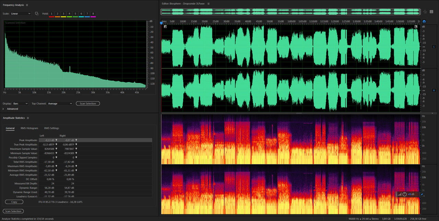The height and width of the screenshot is (221, 439).
Task: Click marker beside right Maximum RMS Amplitude
Action: coord(76,166)
